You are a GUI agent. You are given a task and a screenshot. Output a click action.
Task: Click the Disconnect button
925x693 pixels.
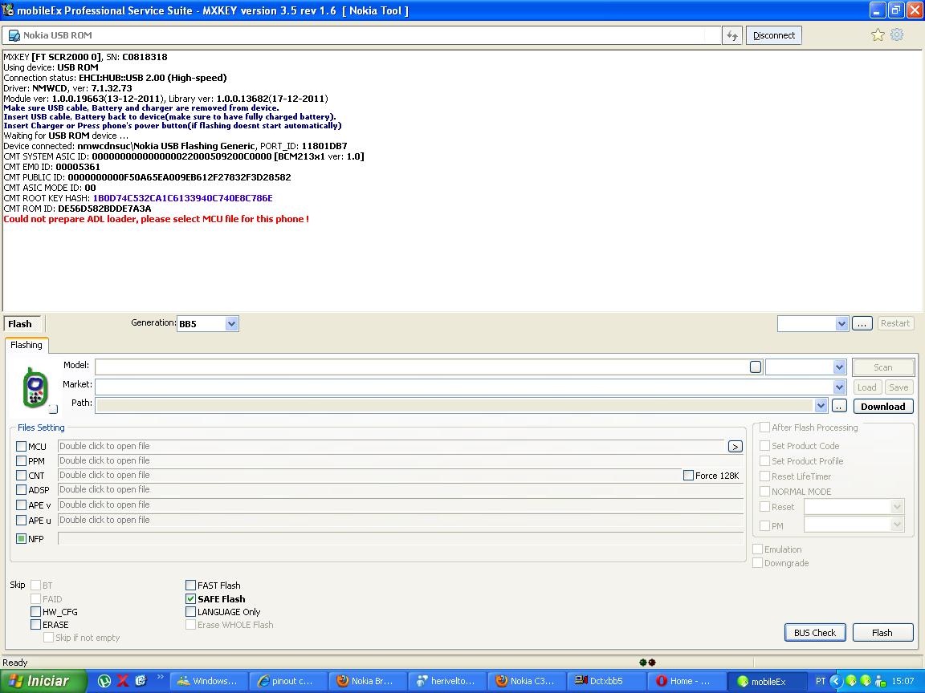pos(774,35)
